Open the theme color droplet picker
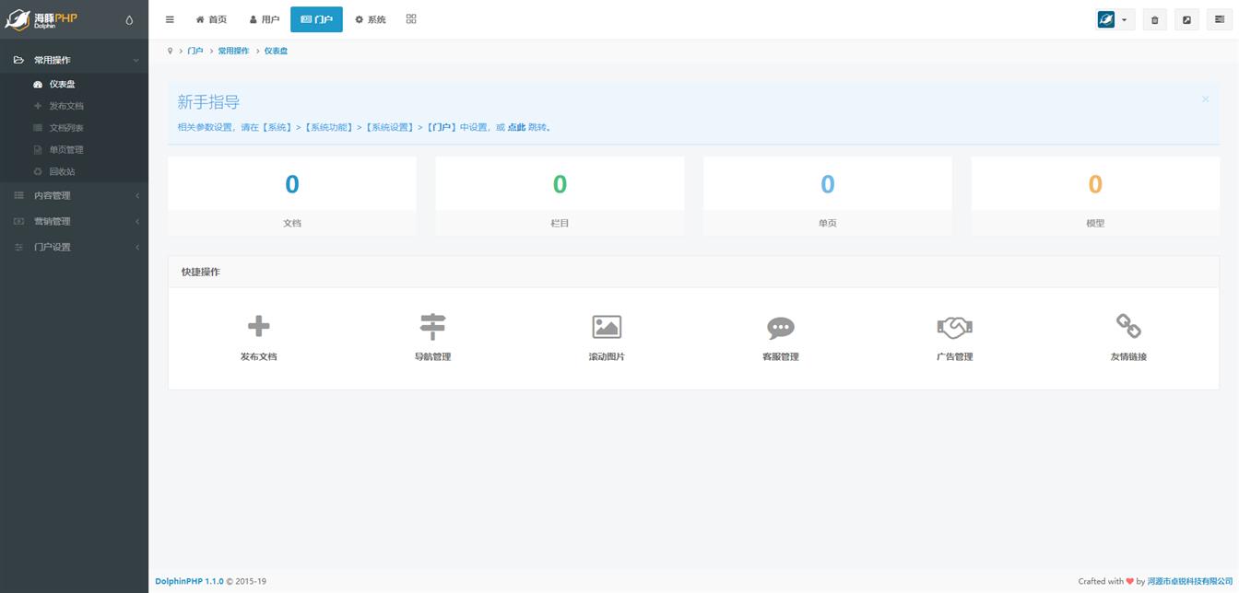The image size is (1239, 593). click(x=129, y=19)
